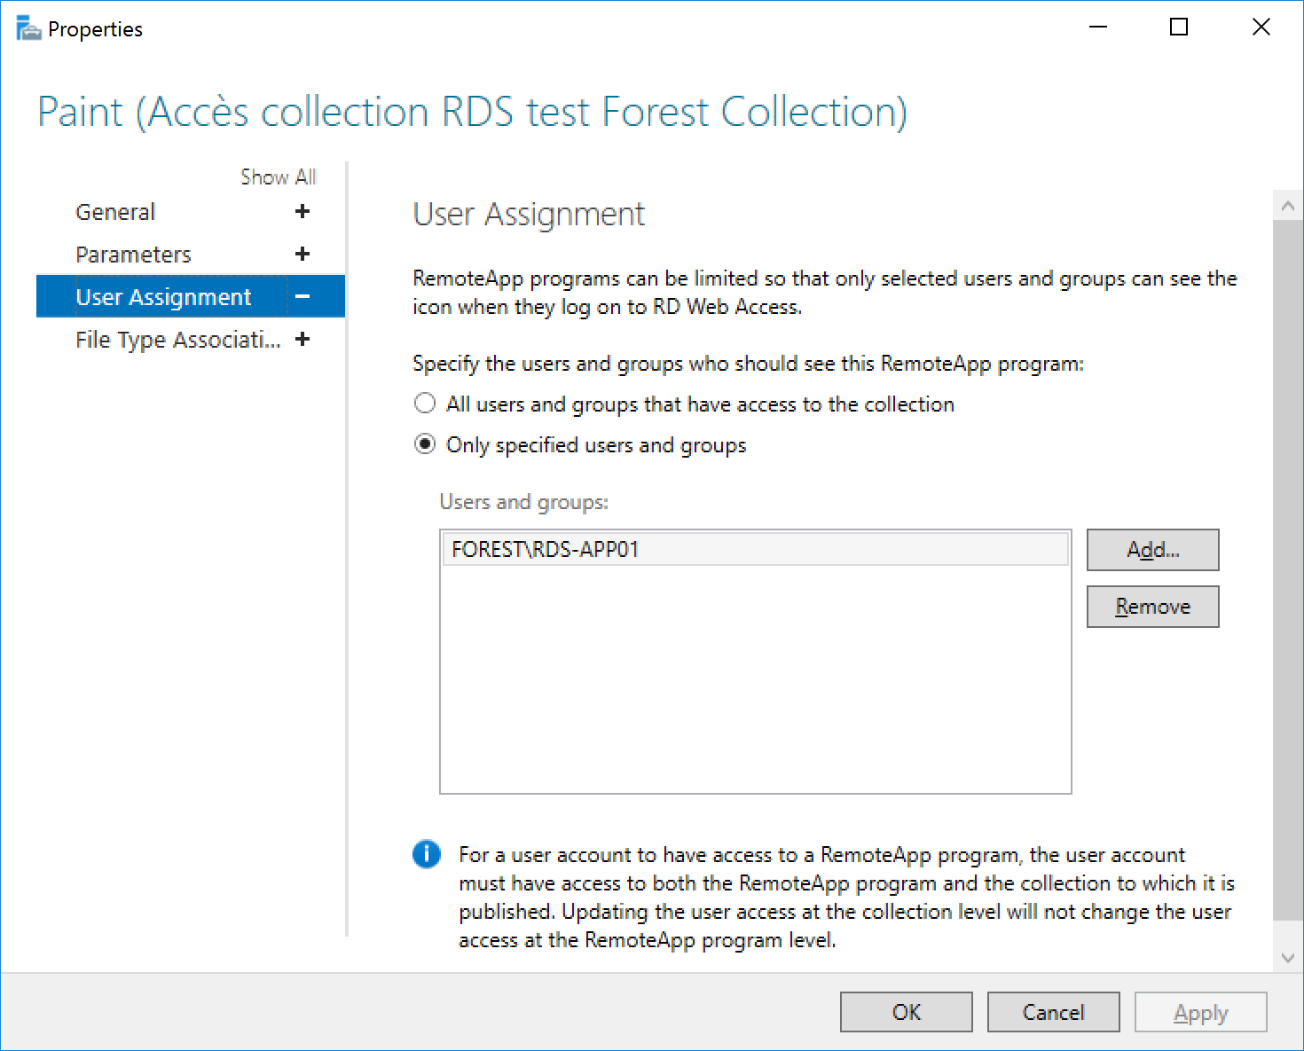
Task: Click the Paint collection title text
Action: (x=473, y=114)
